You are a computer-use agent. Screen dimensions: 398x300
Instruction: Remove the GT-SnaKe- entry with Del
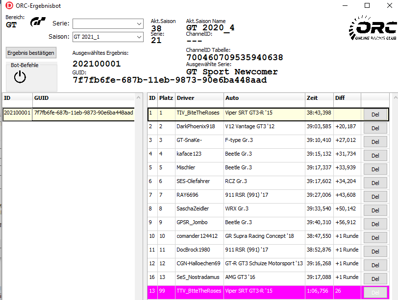click(375, 142)
